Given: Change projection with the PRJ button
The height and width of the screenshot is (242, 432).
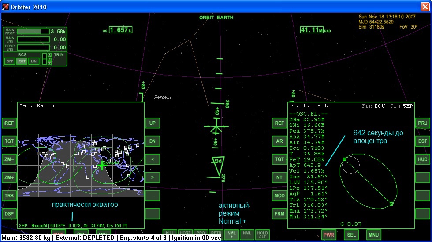Looking at the screenshot, I should [x=422, y=123].
